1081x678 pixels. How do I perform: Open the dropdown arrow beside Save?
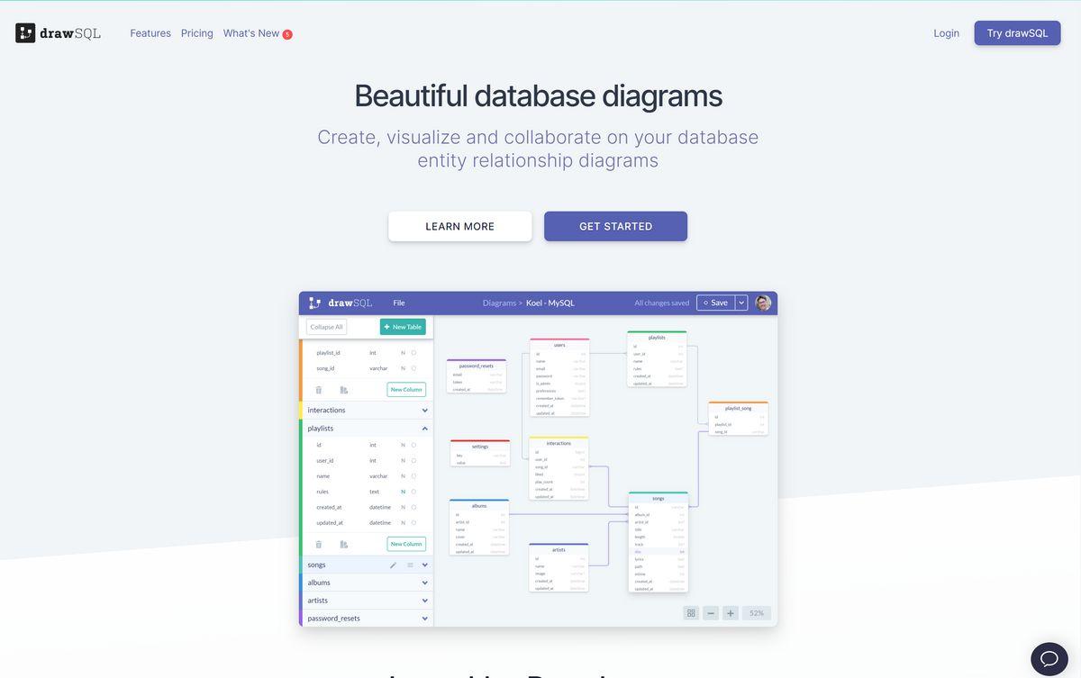(741, 303)
